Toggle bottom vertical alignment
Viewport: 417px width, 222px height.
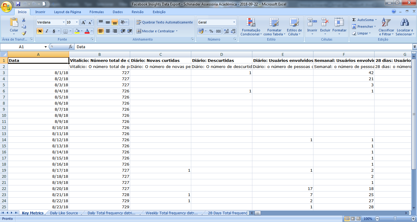click(115, 22)
